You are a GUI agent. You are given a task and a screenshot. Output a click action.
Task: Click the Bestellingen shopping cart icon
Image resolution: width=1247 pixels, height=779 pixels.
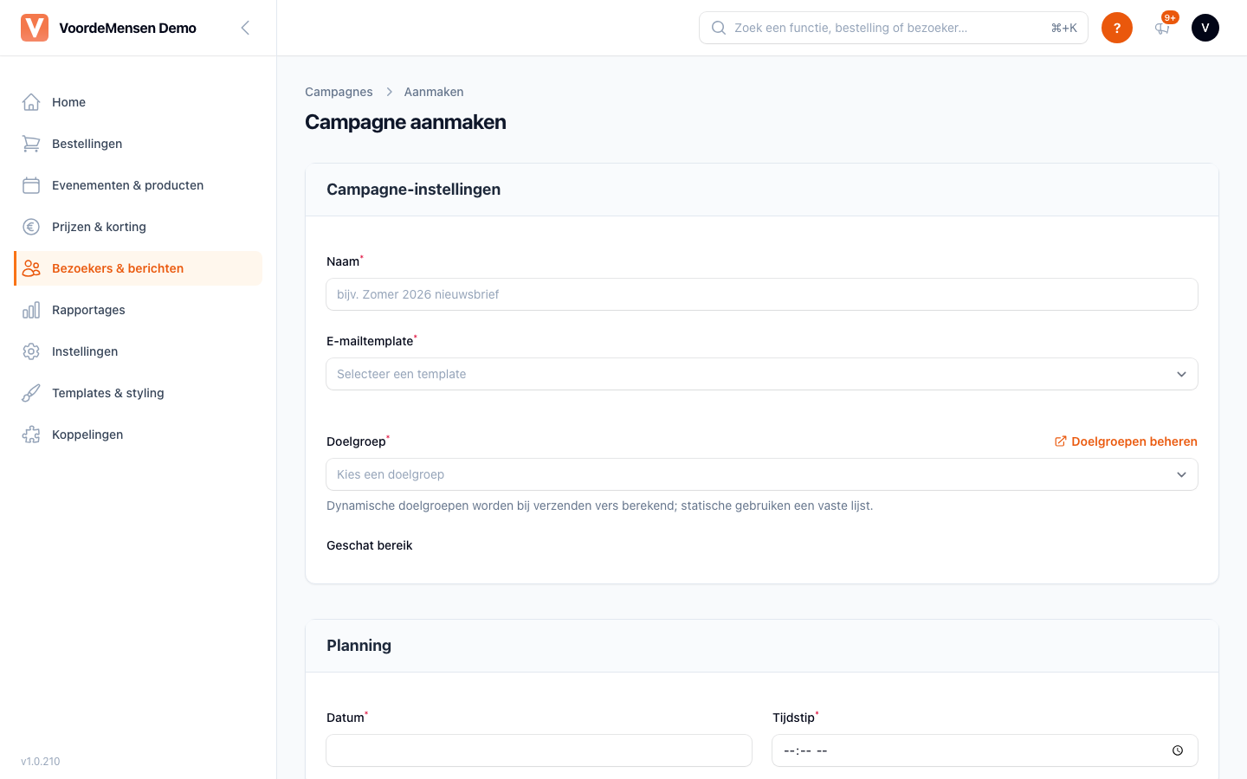point(31,144)
